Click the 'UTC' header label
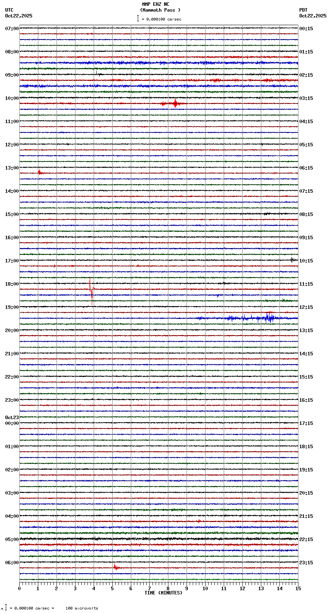 coord(9,10)
